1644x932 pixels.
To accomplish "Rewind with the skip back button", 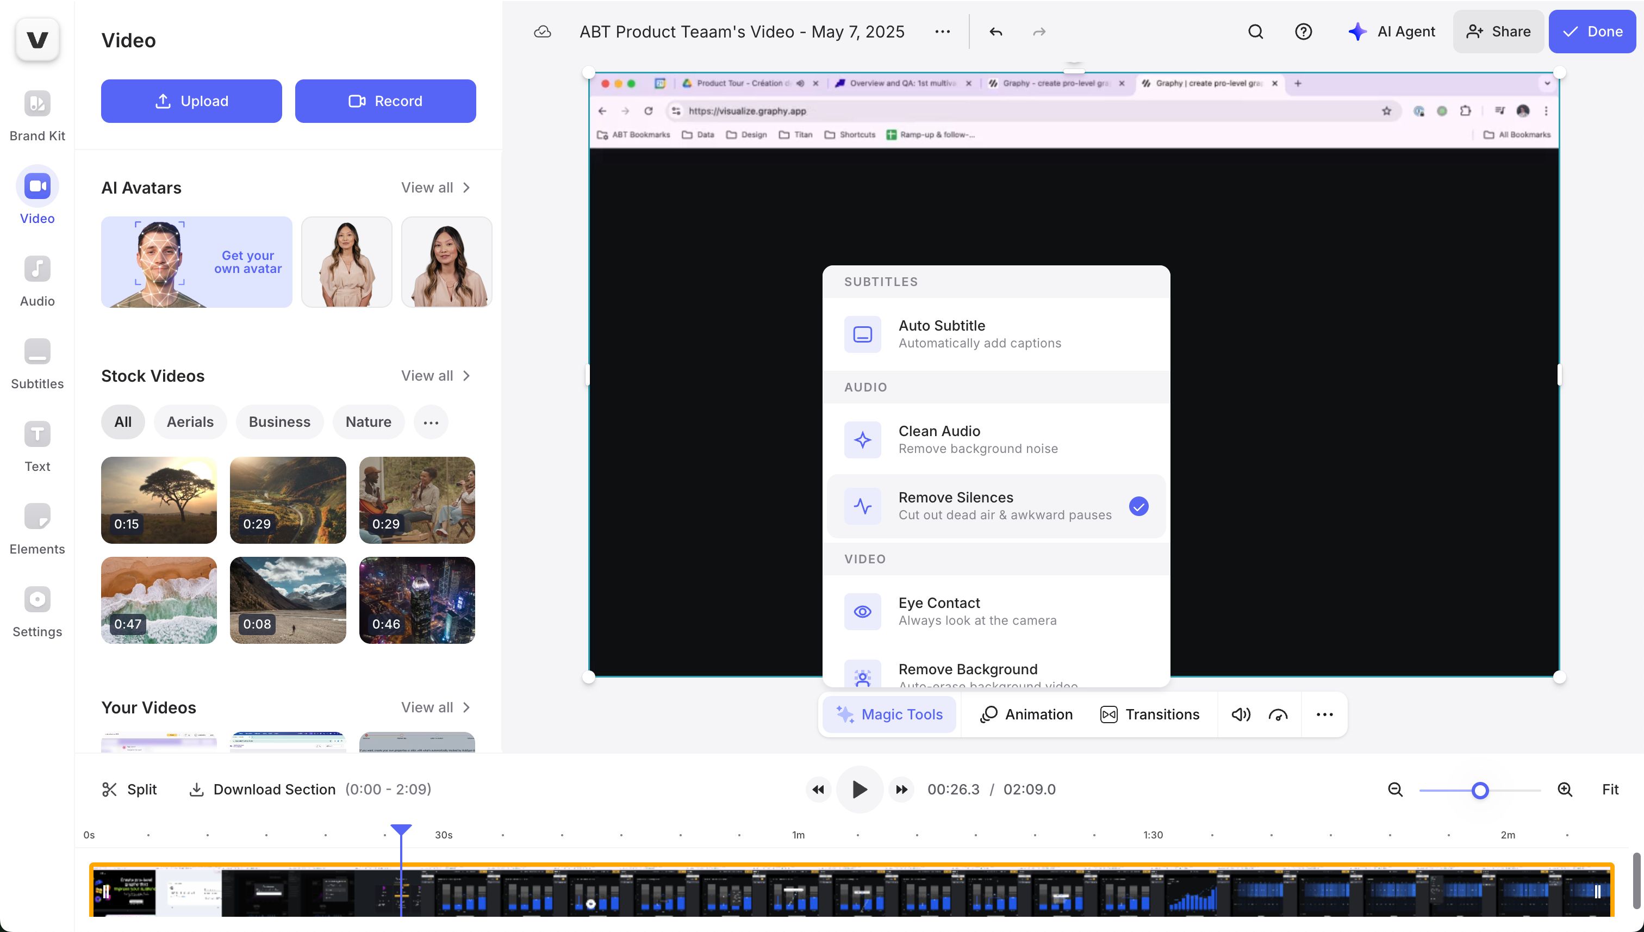I will pos(818,789).
